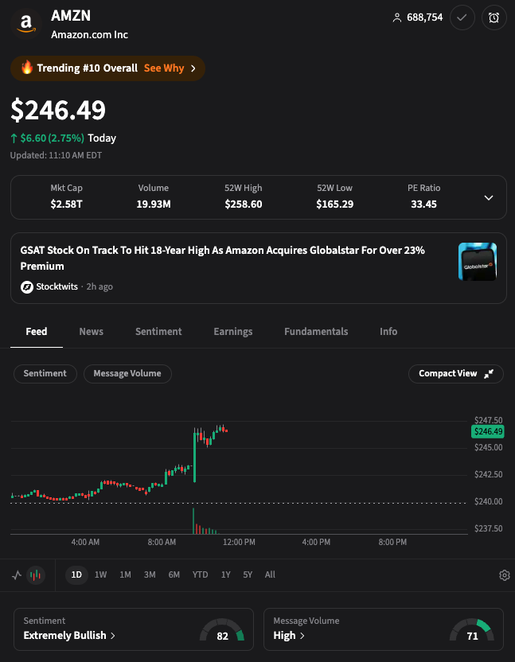Click the 52W High $258.60 value
The height and width of the screenshot is (662, 515).
coord(244,204)
